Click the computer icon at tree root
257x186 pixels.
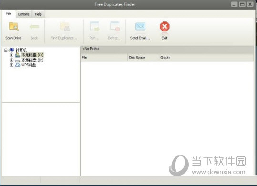point(12,50)
